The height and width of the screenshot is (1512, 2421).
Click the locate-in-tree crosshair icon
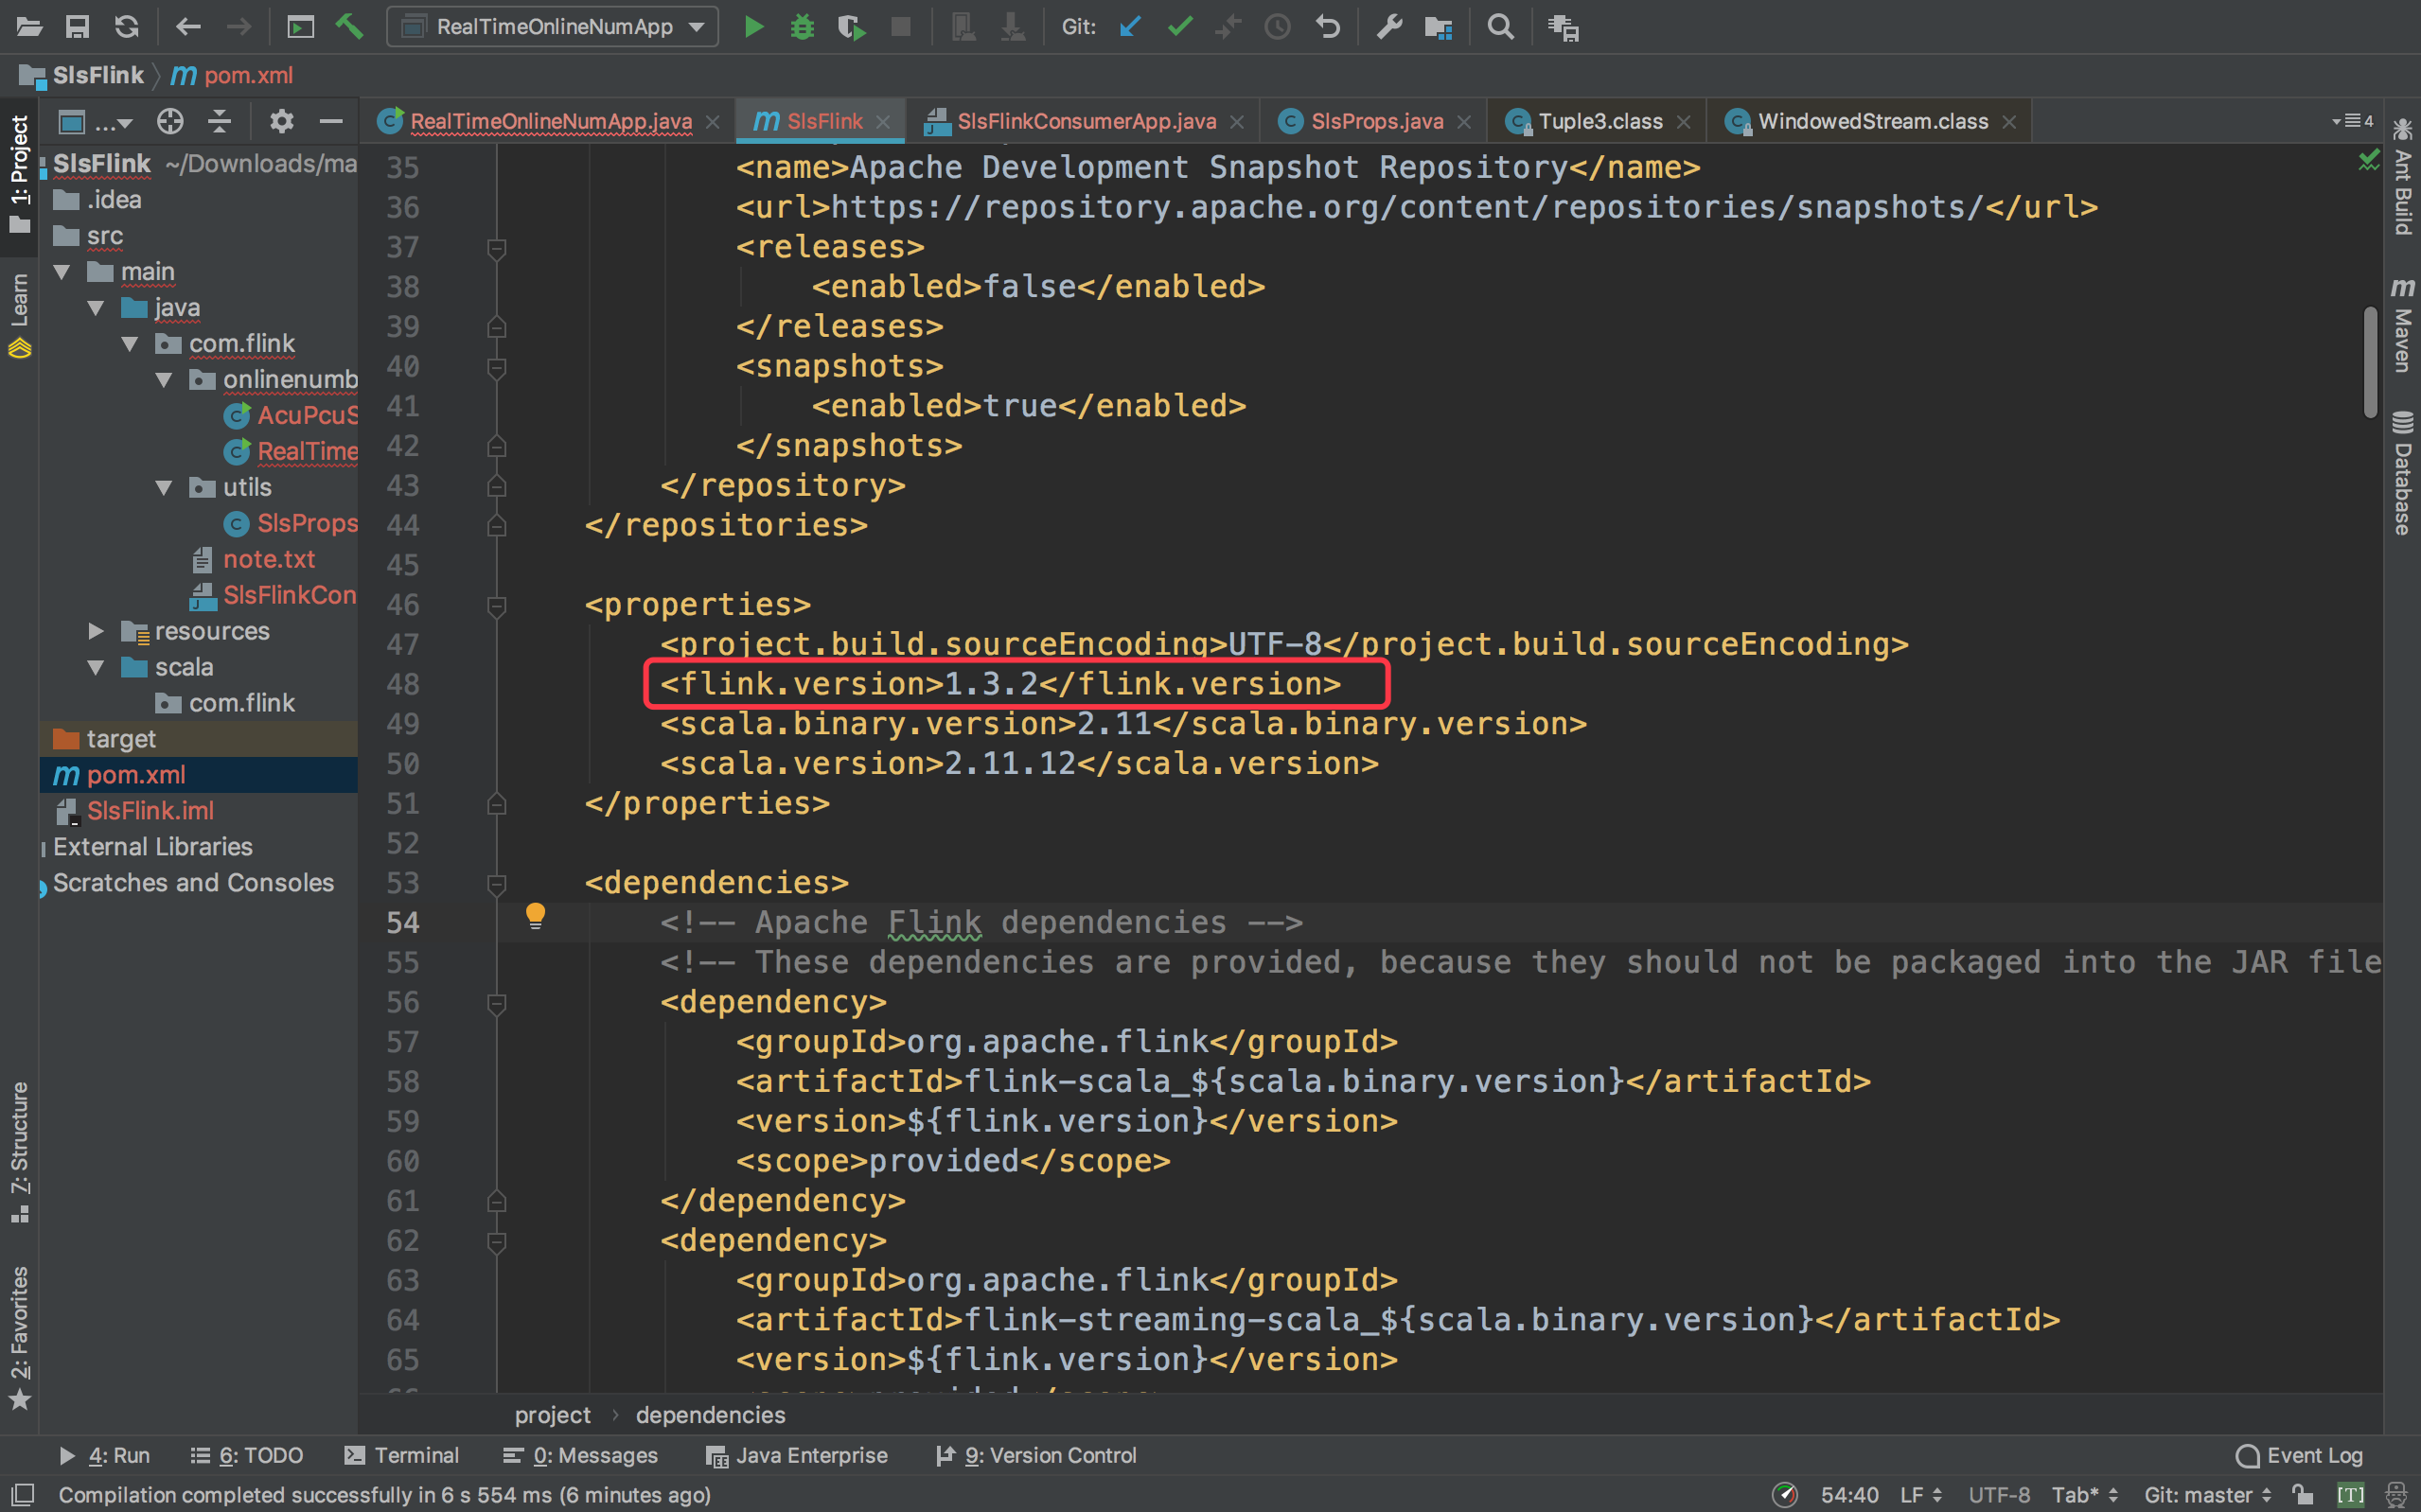click(170, 122)
